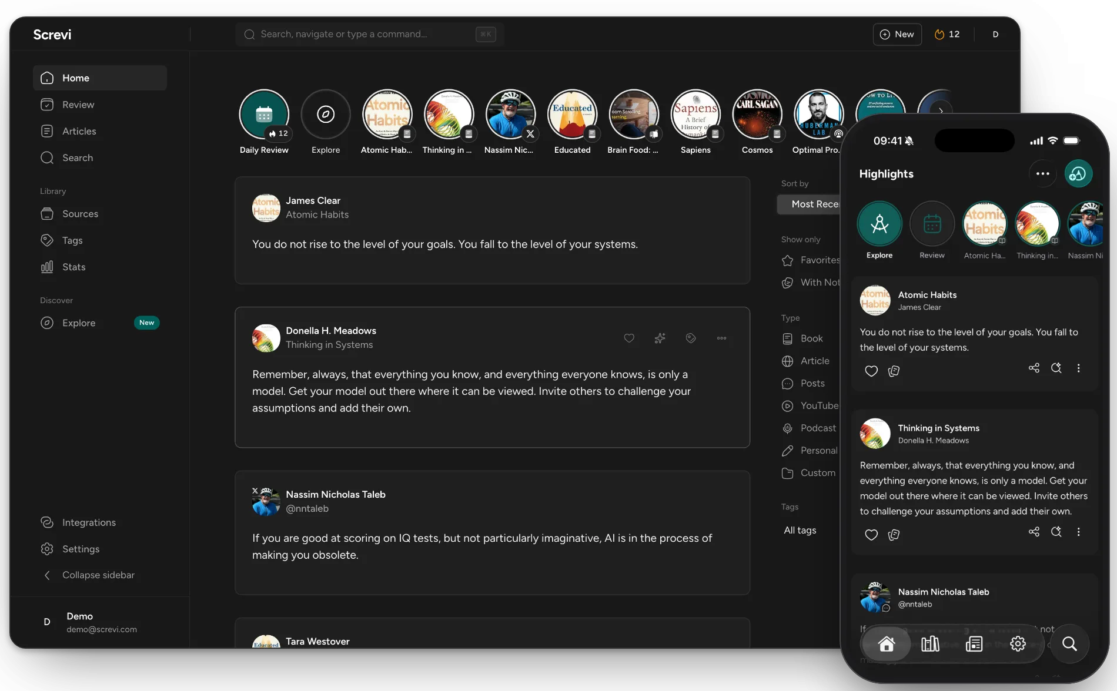This screenshot has width=1117, height=691.
Task: Tap Home icon in phone bottom bar
Action: [x=887, y=644]
